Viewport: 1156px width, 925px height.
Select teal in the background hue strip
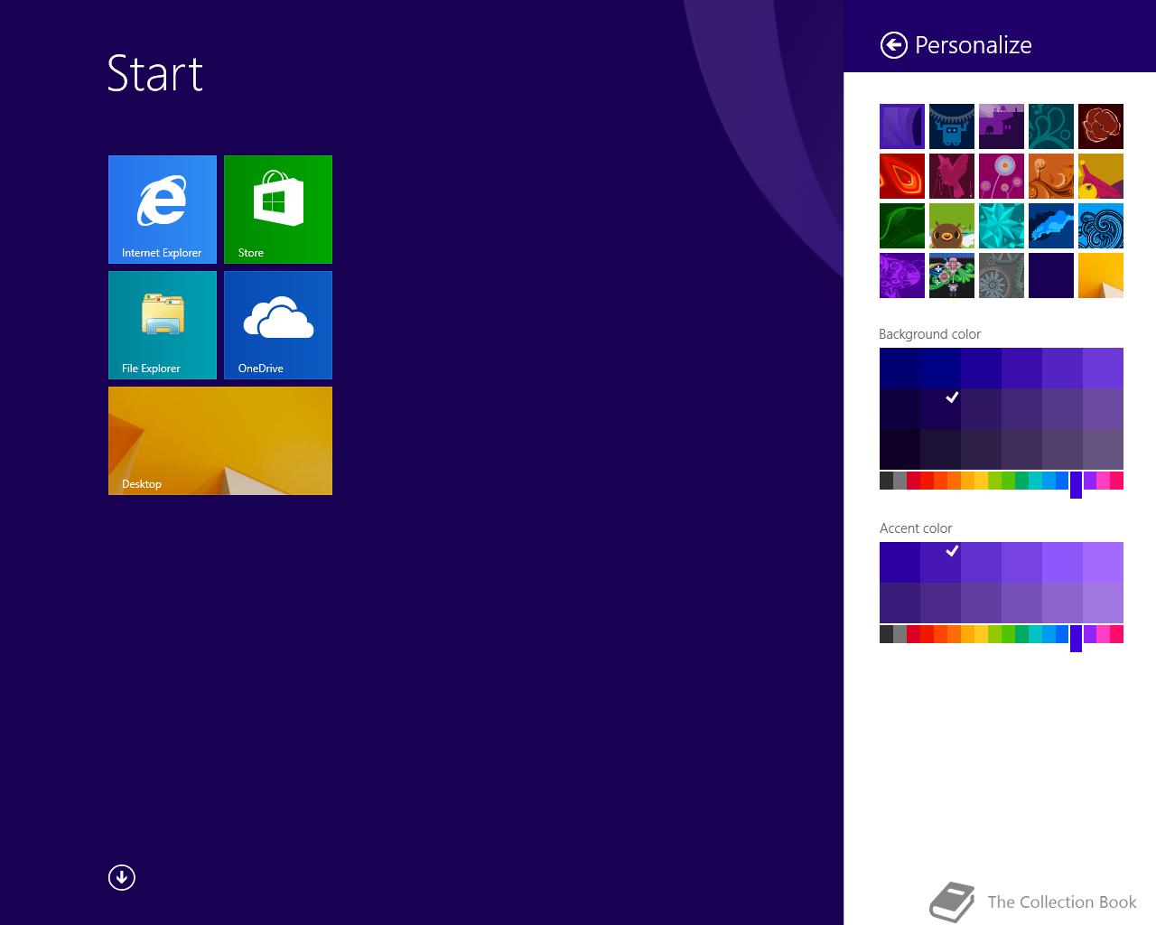[x=1035, y=481]
